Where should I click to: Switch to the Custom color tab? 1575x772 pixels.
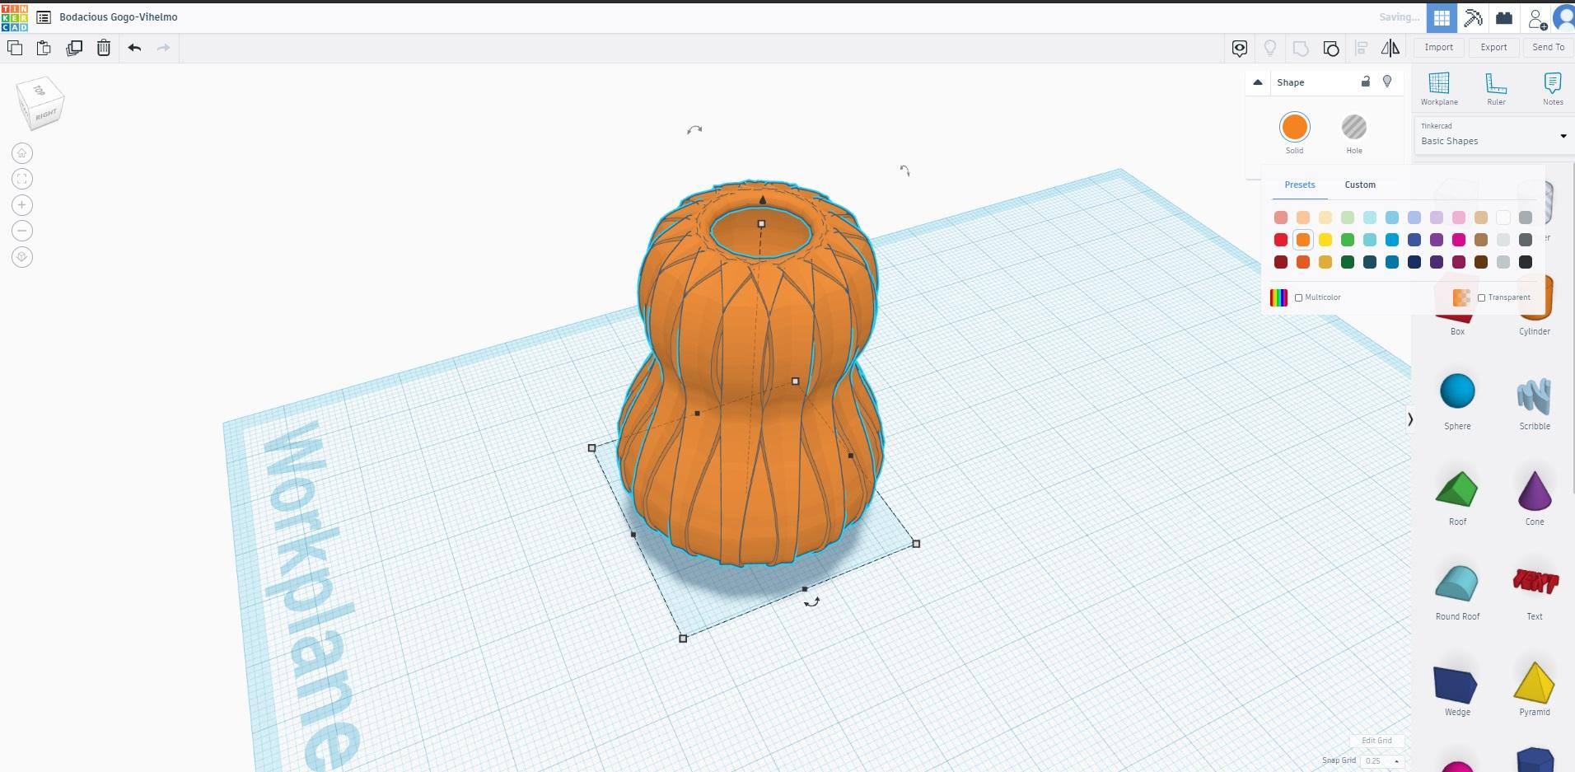click(1360, 185)
